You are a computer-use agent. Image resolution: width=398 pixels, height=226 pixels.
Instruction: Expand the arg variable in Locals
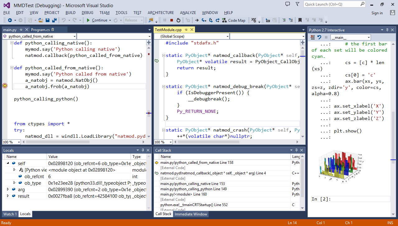8,190
